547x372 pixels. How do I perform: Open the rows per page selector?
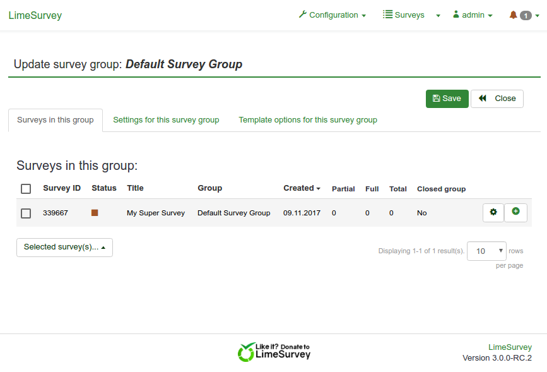[486, 251]
